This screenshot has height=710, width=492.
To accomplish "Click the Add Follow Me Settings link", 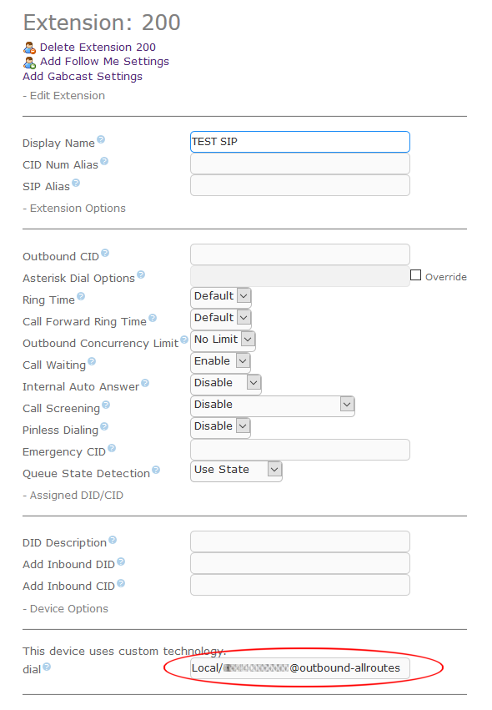I will click(x=104, y=62).
